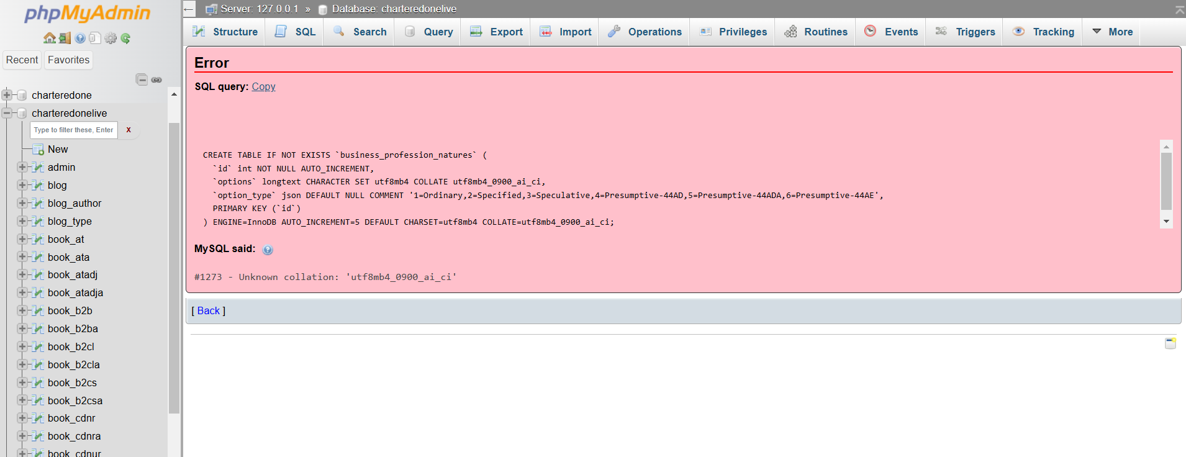Open the More dropdown menu
Image resolution: width=1186 pixels, height=457 pixels.
click(x=1112, y=32)
